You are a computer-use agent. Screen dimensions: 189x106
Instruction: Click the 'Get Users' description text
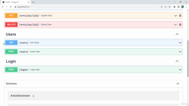point(35,42)
